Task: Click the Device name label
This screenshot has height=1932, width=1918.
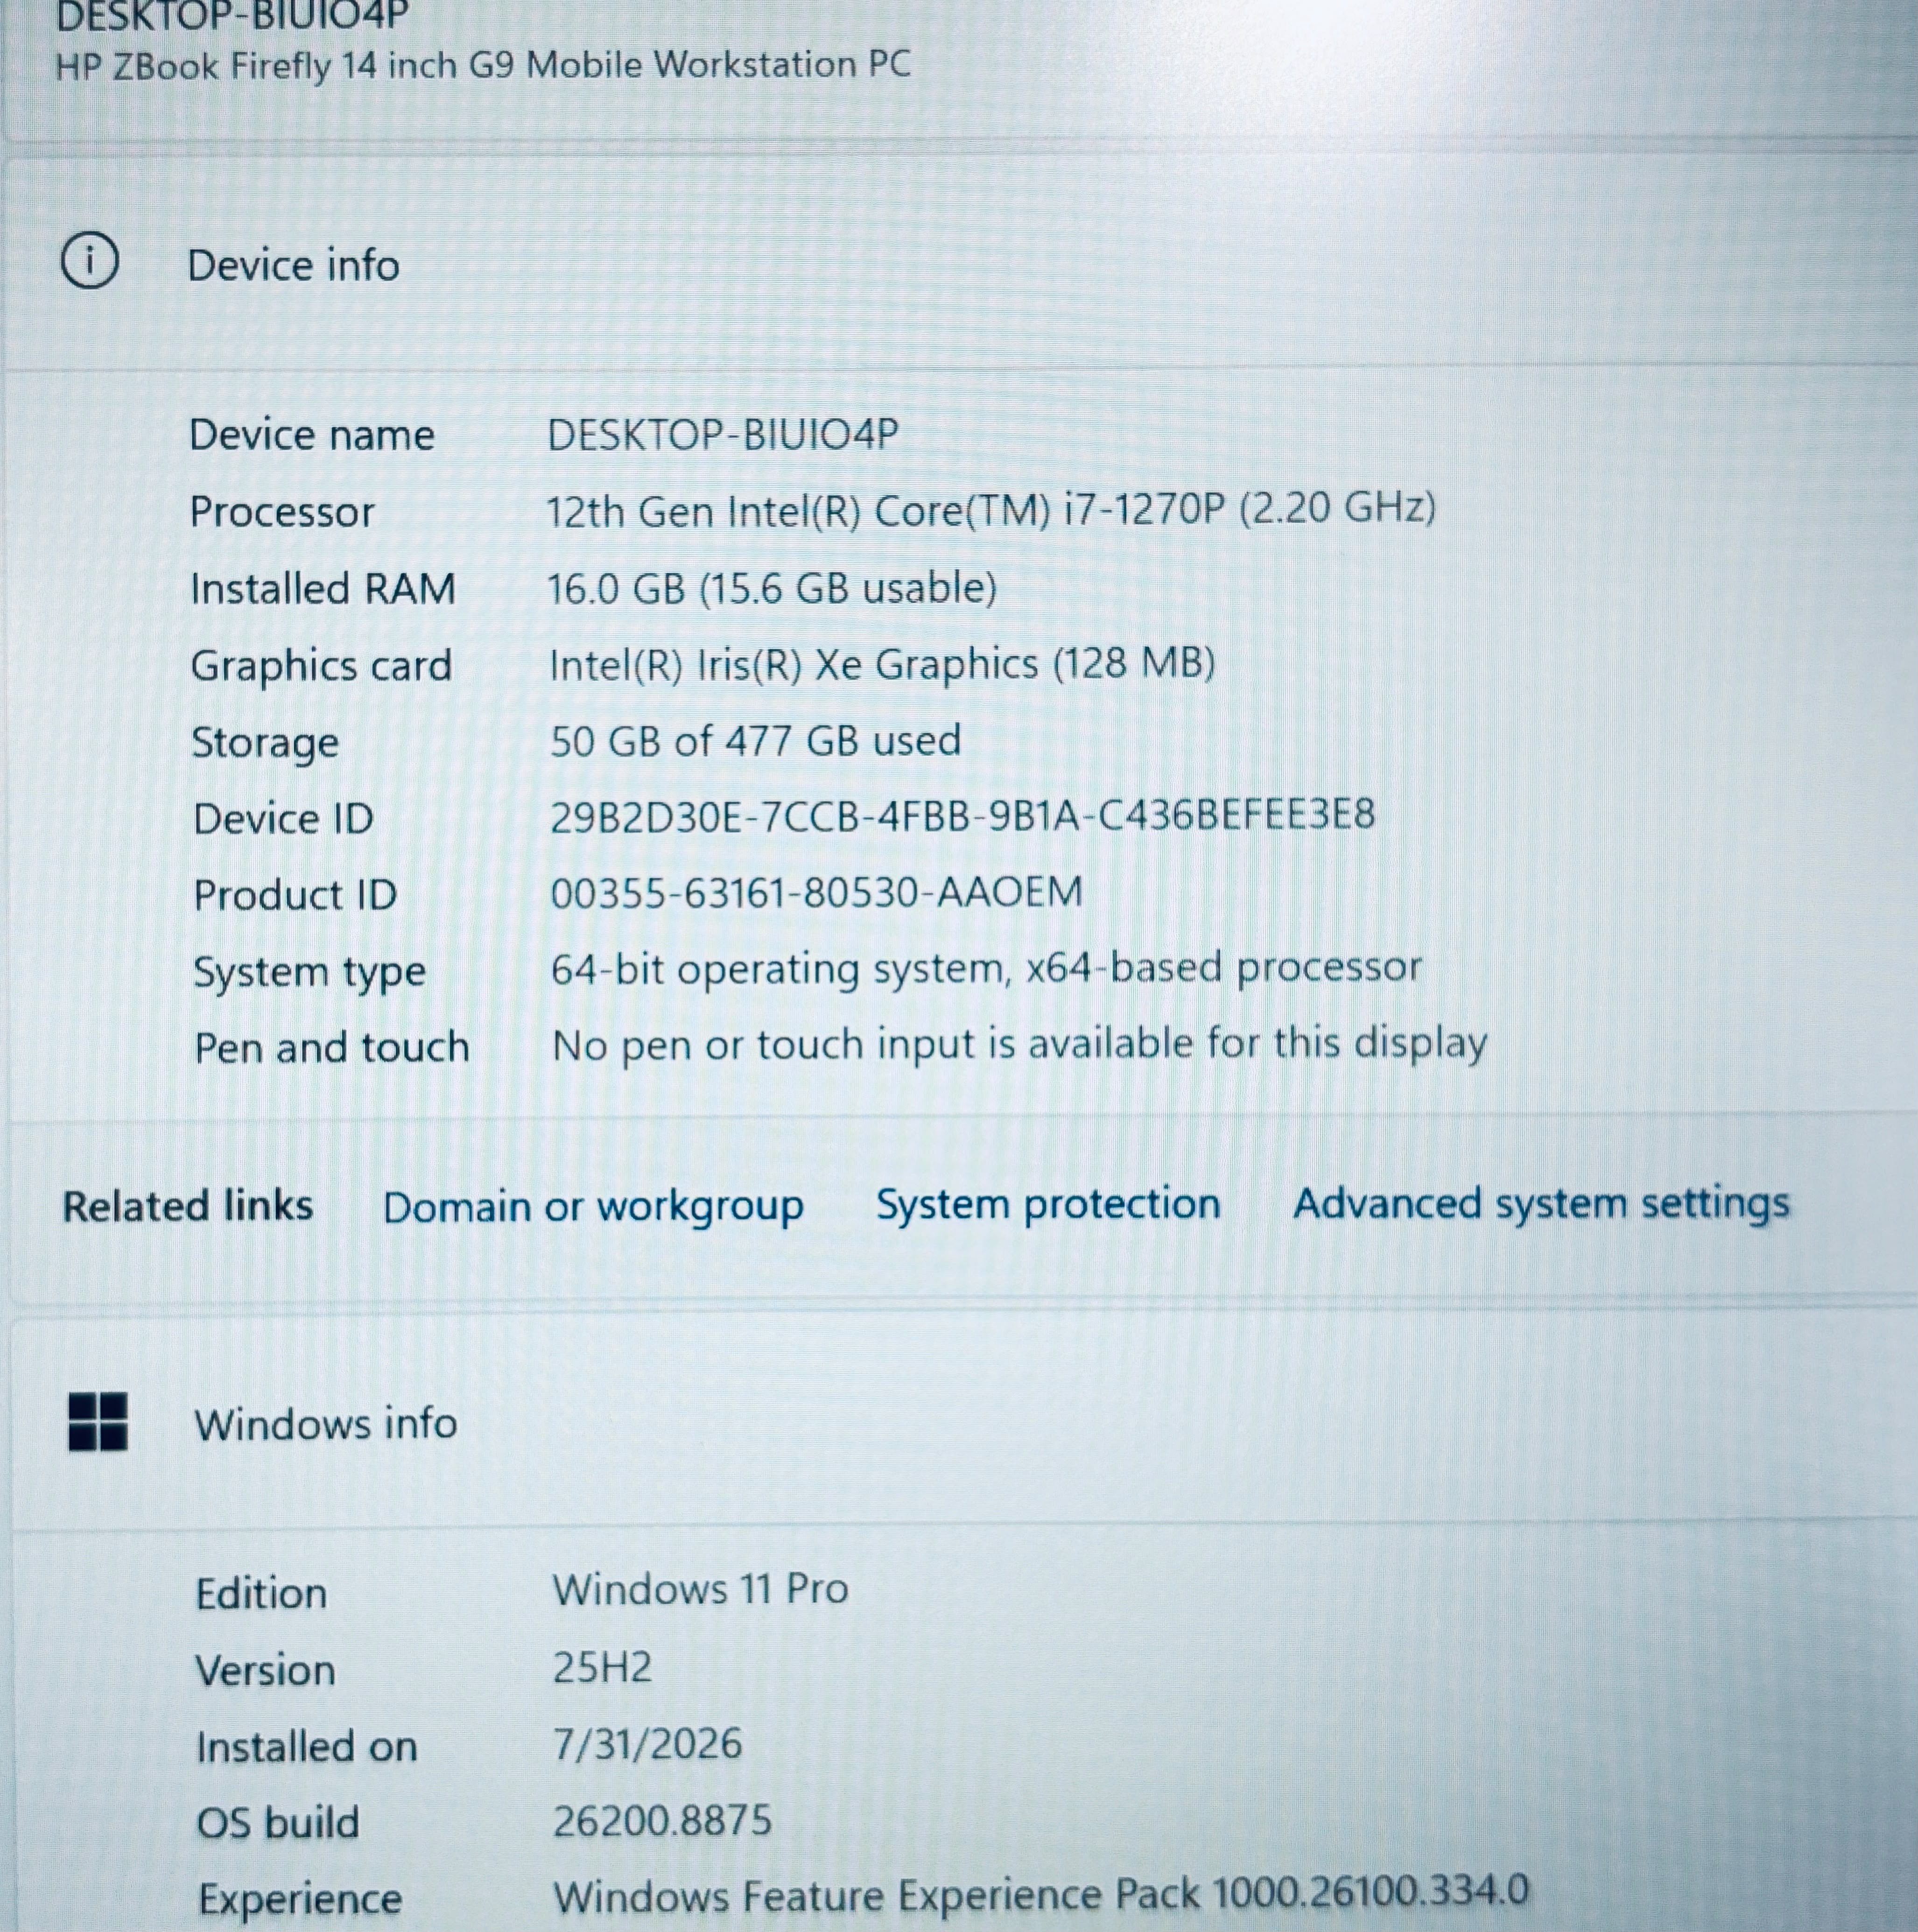Action: (312, 435)
